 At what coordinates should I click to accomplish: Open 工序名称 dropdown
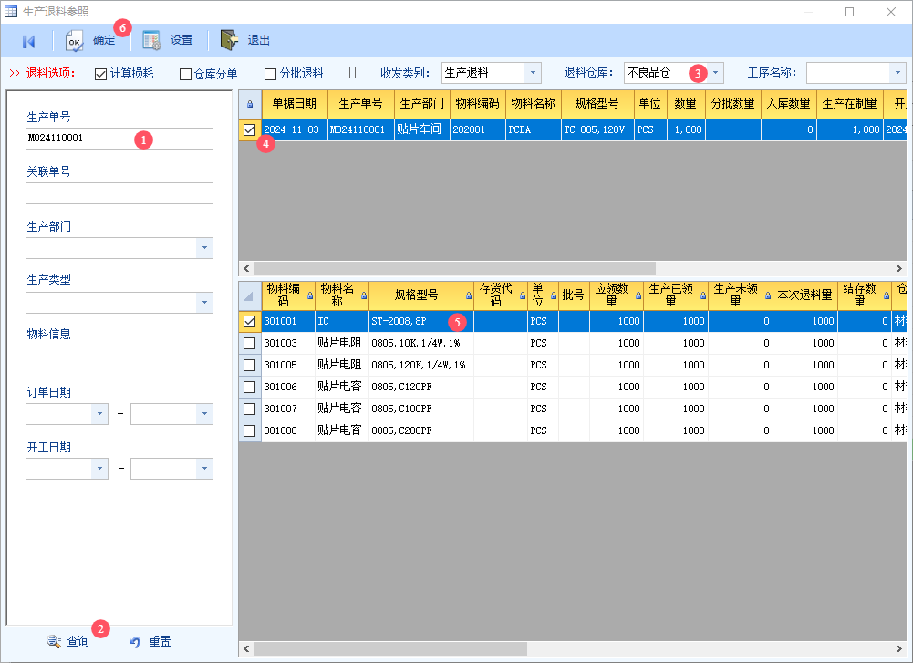point(897,73)
